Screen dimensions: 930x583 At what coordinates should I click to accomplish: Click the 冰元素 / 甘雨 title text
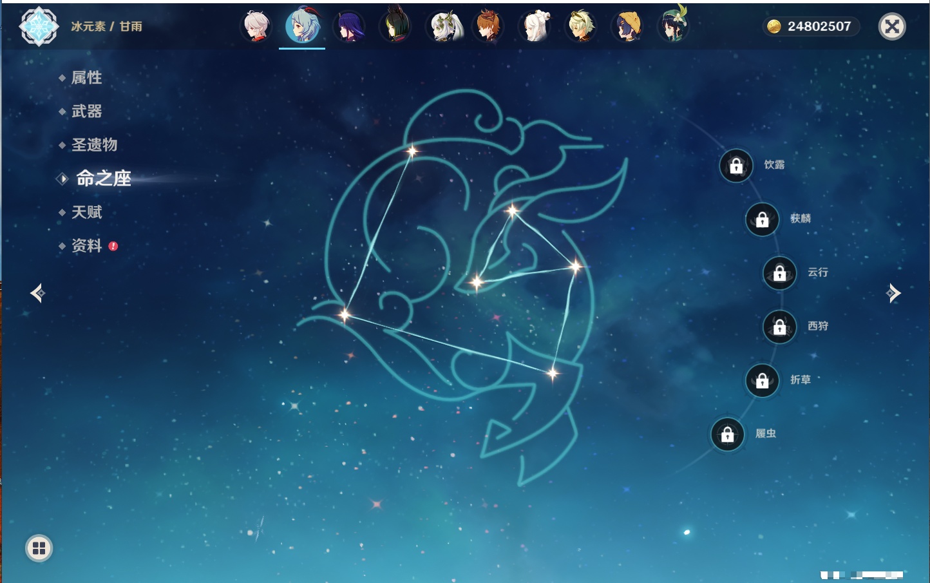(x=106, y=26)
